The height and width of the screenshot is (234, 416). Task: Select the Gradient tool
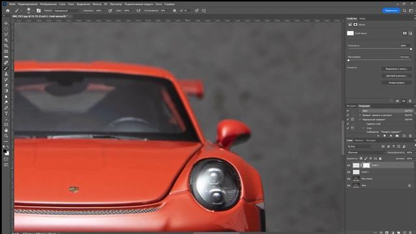pos(6,91)
